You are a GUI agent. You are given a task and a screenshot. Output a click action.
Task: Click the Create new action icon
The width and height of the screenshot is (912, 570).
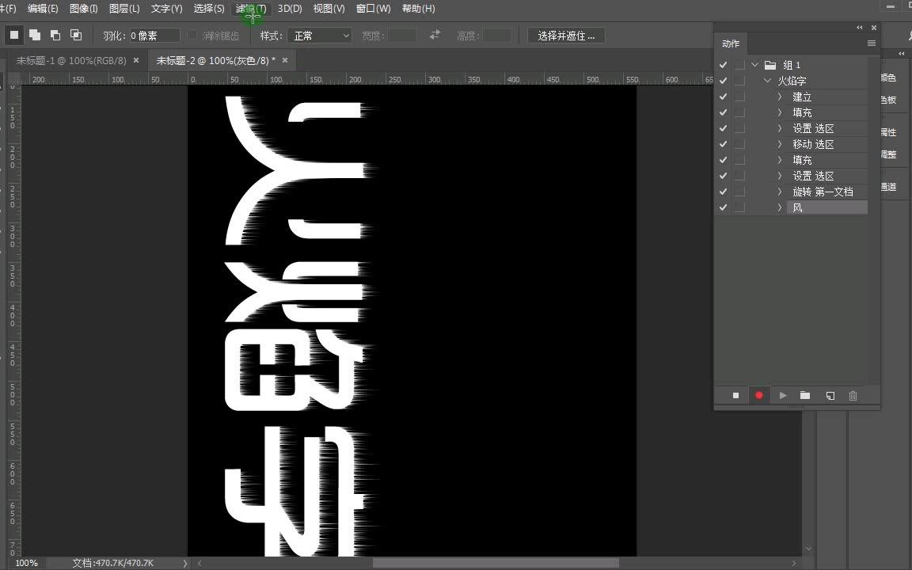point(829,395)
